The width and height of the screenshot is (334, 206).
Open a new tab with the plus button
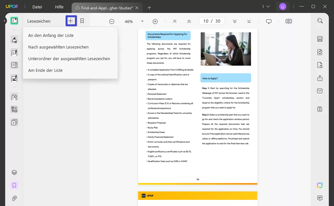149,7
